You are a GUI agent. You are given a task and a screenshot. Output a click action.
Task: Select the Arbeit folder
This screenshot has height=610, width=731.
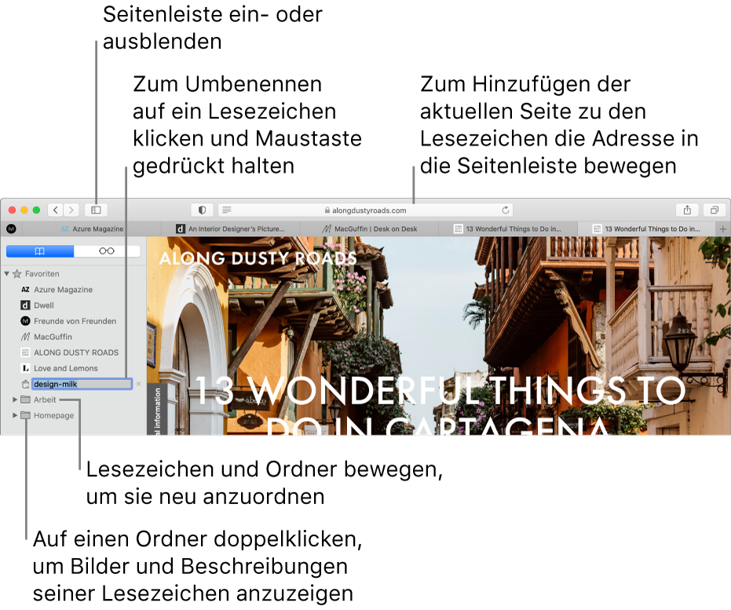coord(45,400)
